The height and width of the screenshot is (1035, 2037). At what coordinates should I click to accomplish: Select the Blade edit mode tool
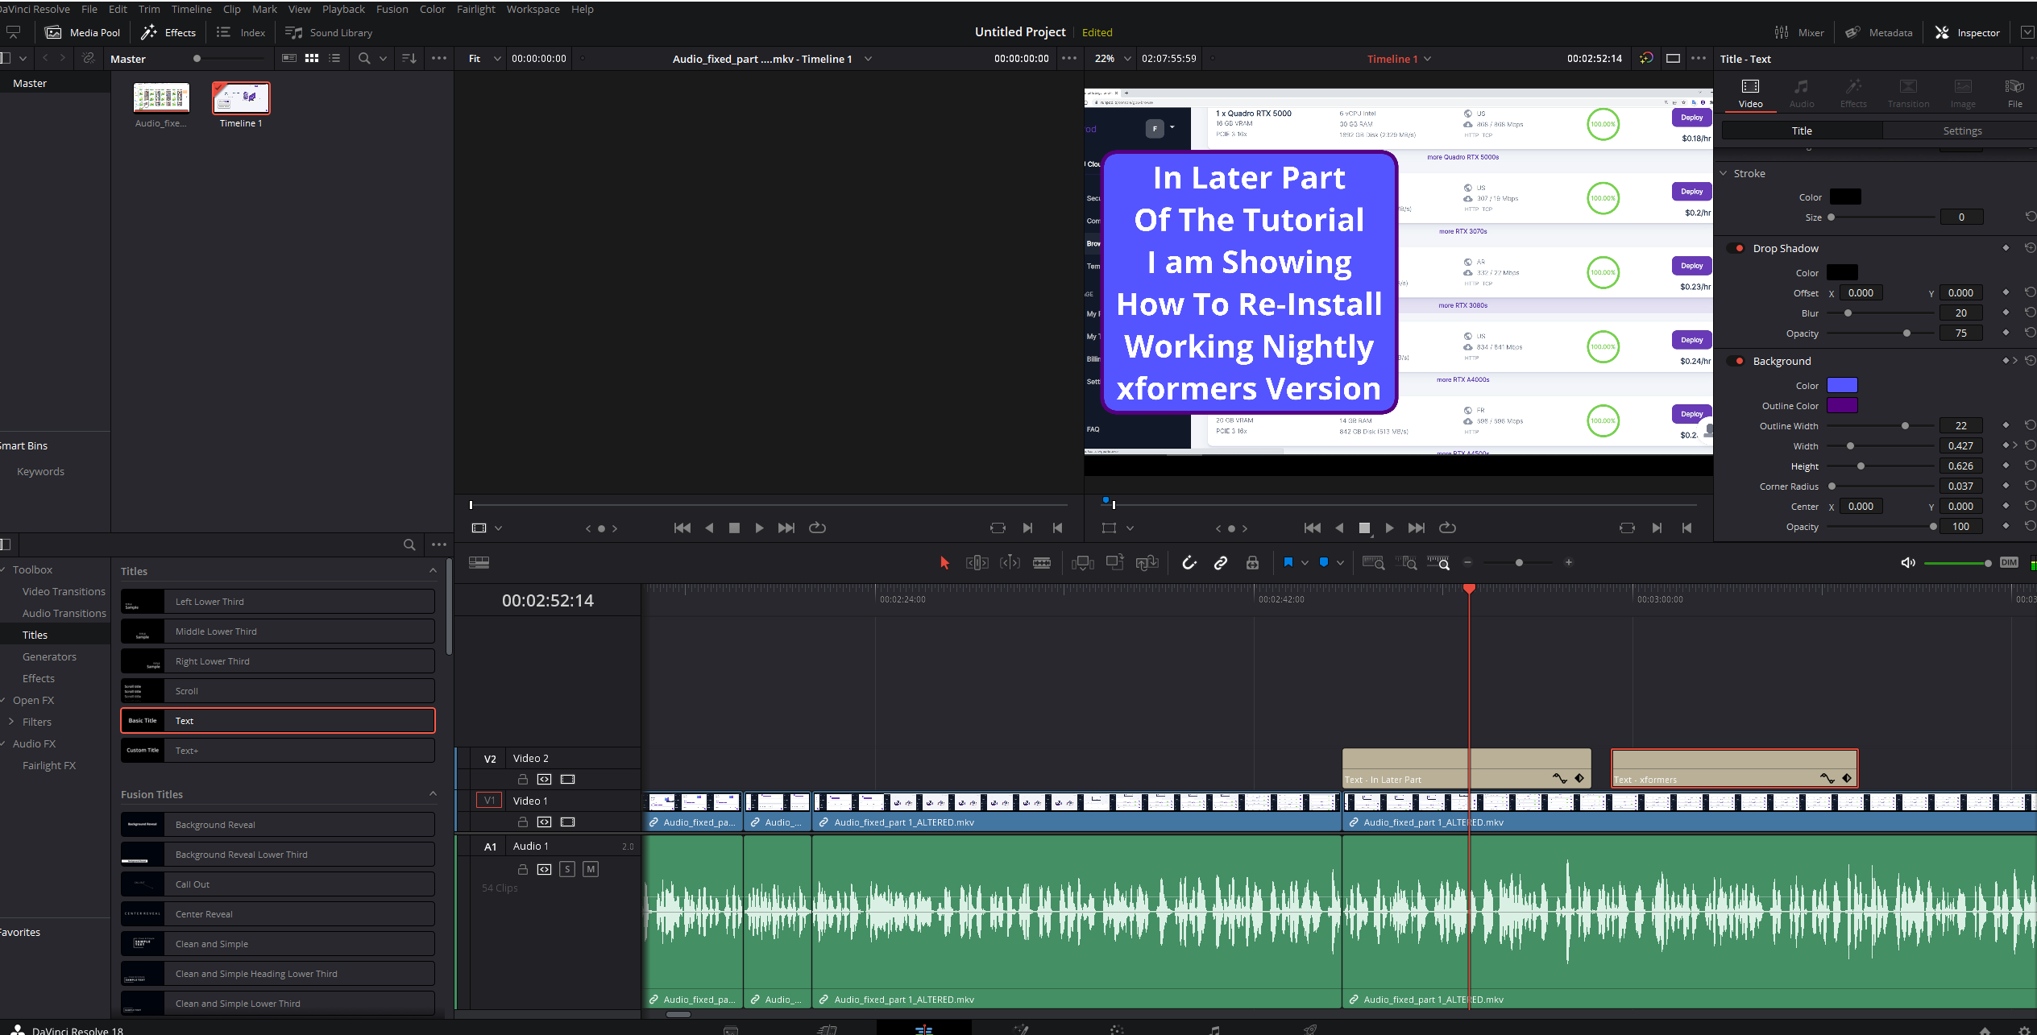coord(1042,563)
